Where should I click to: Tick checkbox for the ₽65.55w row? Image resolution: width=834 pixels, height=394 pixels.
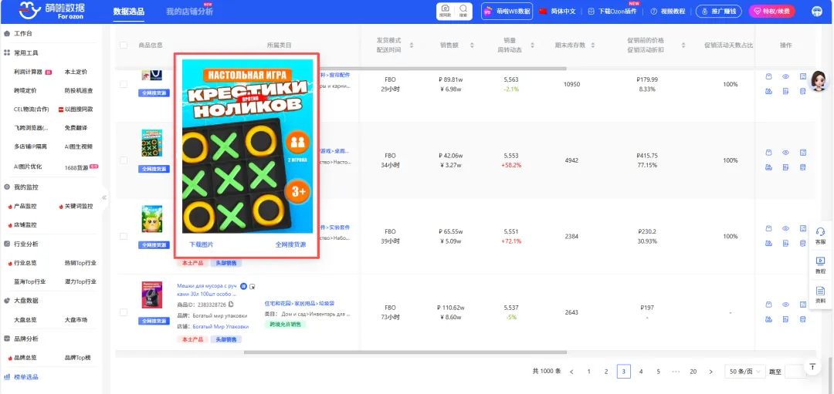click(x=124, y=236)
